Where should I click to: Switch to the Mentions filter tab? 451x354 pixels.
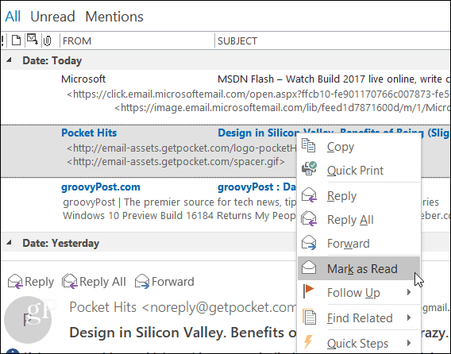pos(114,17)
